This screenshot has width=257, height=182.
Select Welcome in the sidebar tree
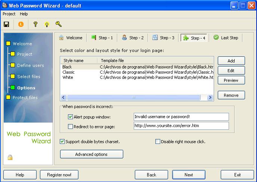click(22, 44)
